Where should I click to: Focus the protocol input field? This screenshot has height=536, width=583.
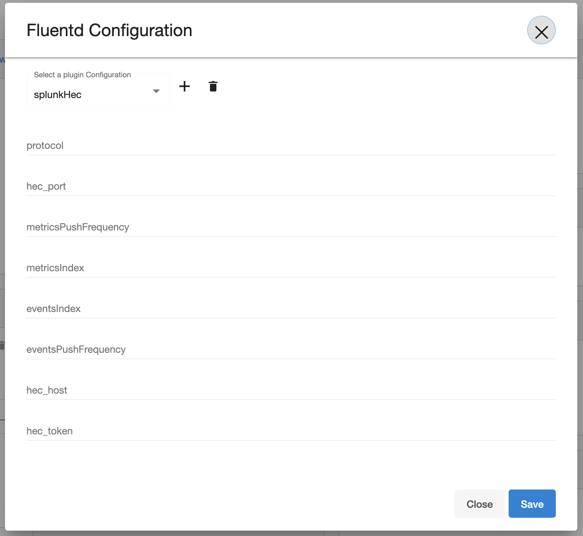(x=290, y=146)
